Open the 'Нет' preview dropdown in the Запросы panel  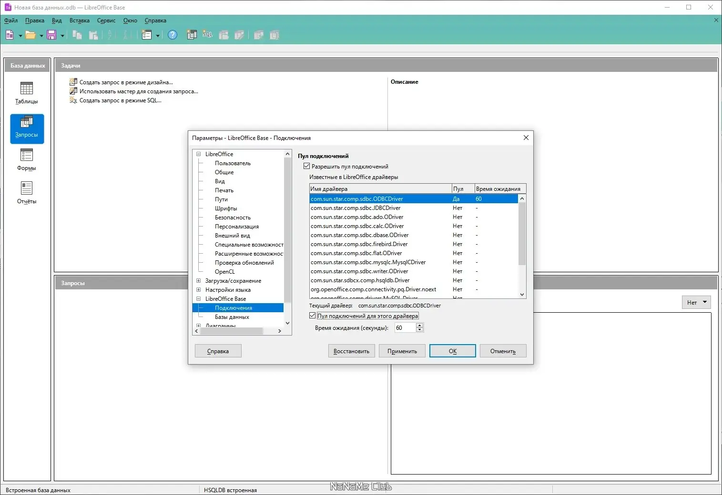696,302
